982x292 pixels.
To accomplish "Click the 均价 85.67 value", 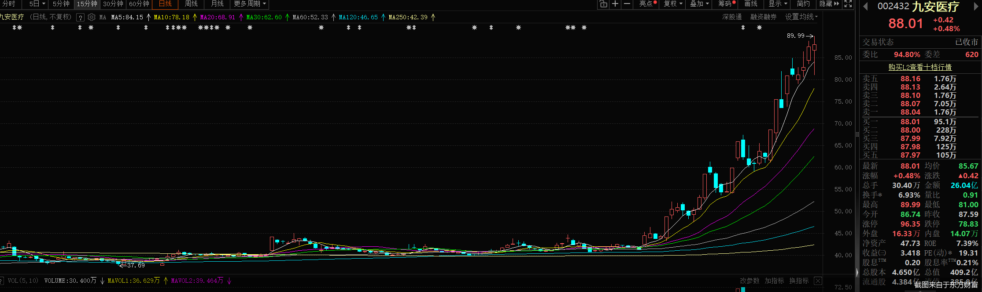I will (x=968, y=166).
